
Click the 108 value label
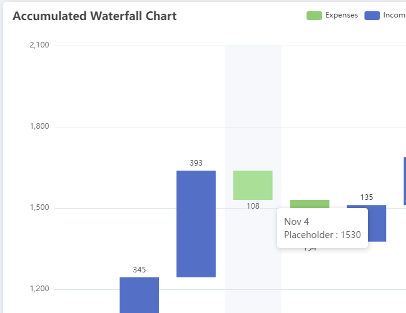[253, 206]
